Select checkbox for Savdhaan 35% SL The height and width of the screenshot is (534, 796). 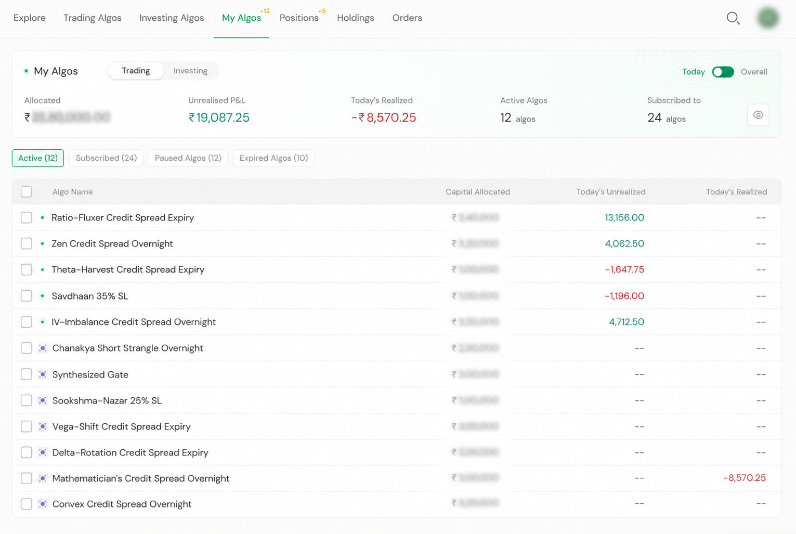tap(27, 296)
